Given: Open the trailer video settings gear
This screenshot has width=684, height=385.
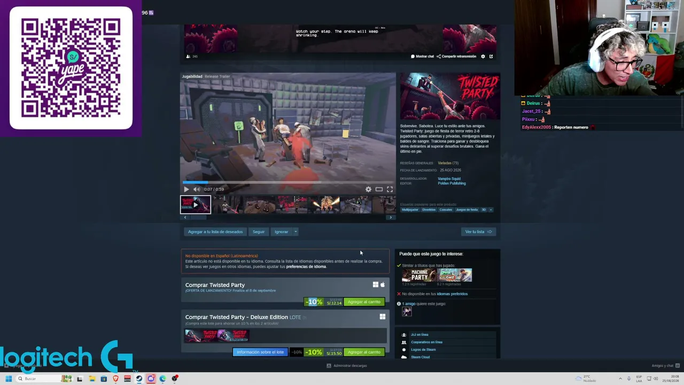Looking at the screenshot, I should click(368, 189).
